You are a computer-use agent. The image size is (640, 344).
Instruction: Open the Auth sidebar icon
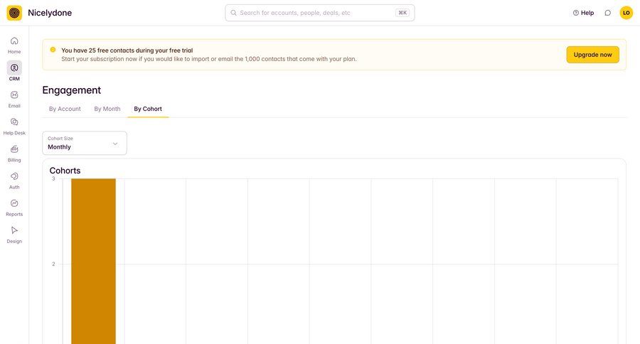coord(14,176)
